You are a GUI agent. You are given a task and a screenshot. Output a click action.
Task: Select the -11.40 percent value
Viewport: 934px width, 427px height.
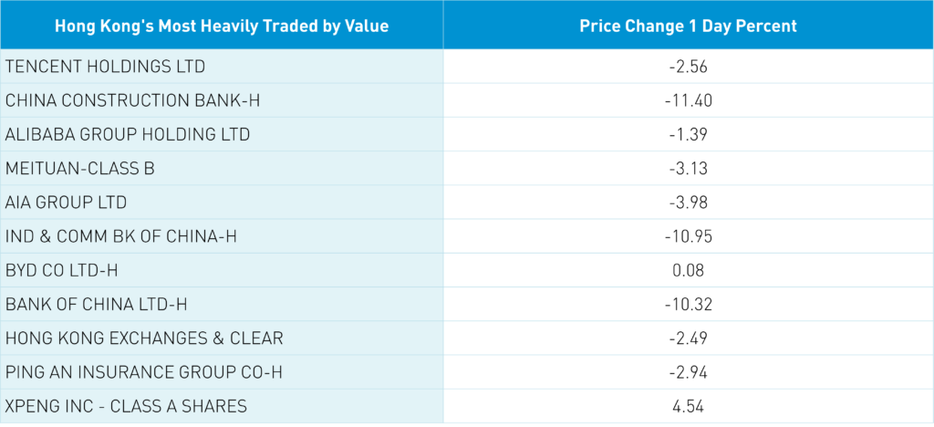688,100
